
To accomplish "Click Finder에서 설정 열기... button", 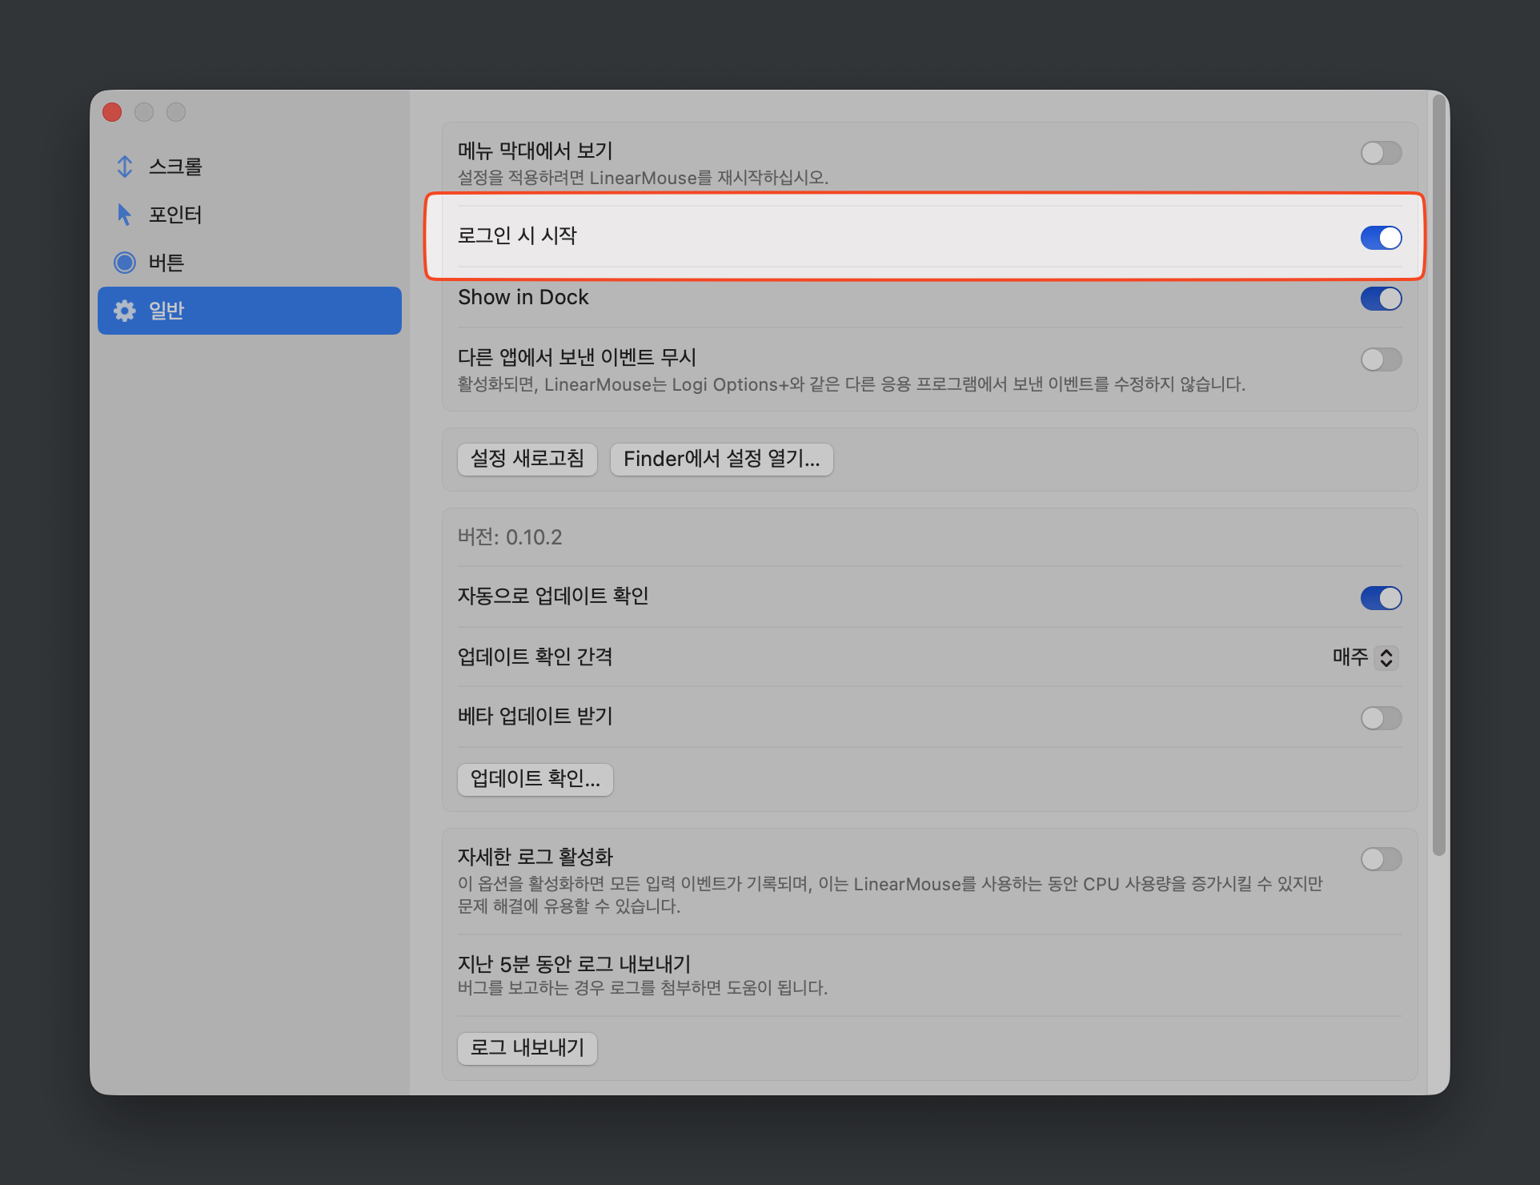I will [721, 459].
